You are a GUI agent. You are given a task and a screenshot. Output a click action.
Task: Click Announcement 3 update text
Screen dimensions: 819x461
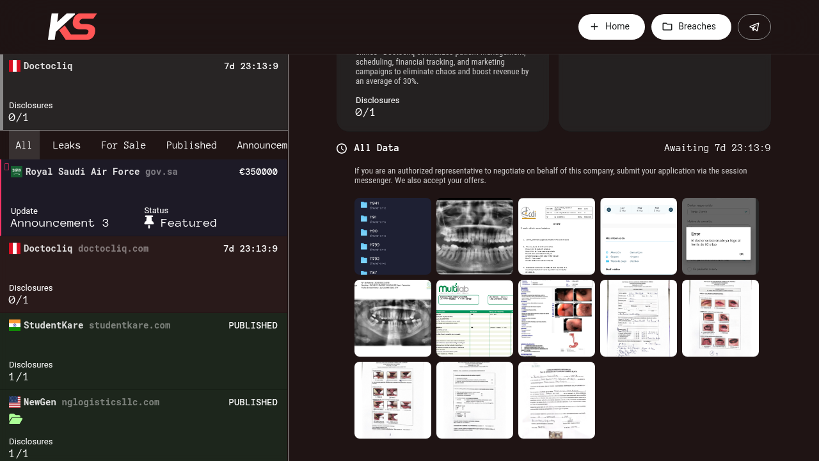60,223
